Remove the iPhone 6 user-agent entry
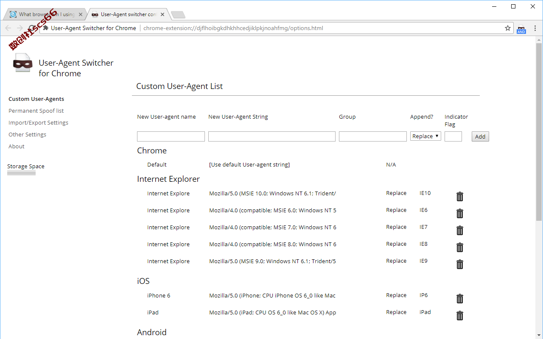Viewport: 543px width, 339px height. (459, 299)
